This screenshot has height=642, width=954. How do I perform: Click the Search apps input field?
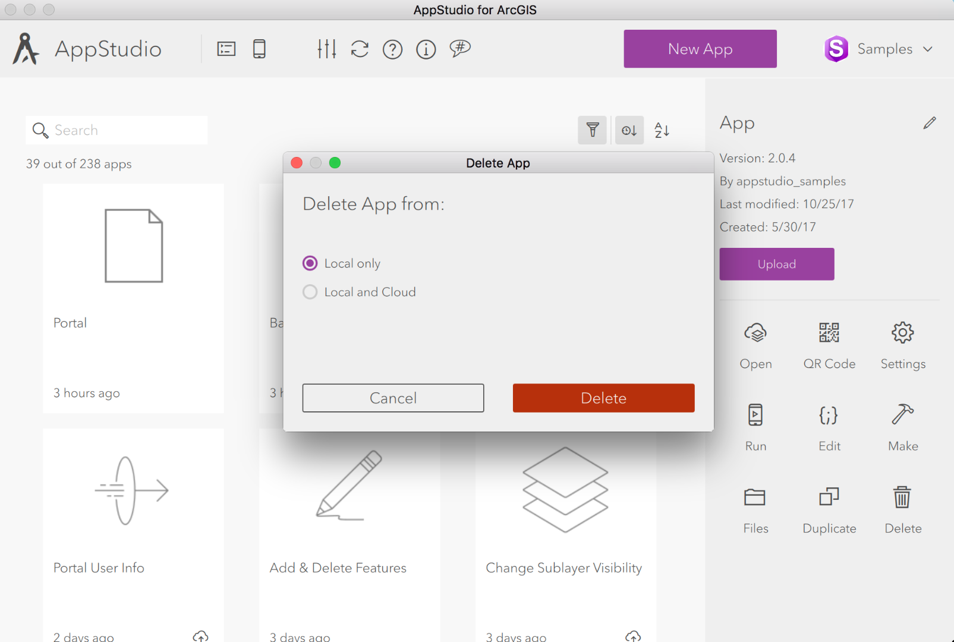[x=117, y=130]
